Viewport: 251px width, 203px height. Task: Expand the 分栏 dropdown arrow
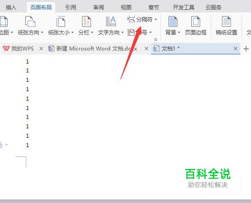(x=92, y=33)
